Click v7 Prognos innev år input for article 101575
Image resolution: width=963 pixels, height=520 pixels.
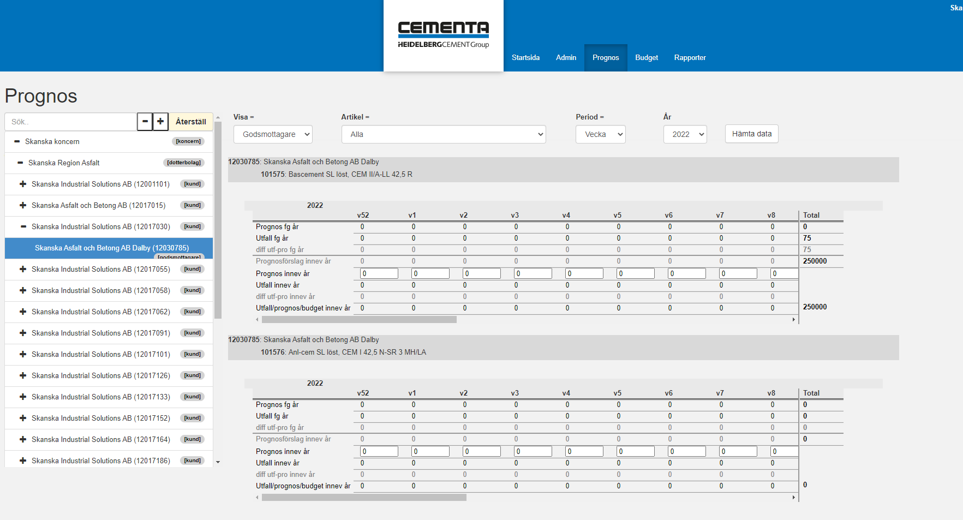coord(738,273)
